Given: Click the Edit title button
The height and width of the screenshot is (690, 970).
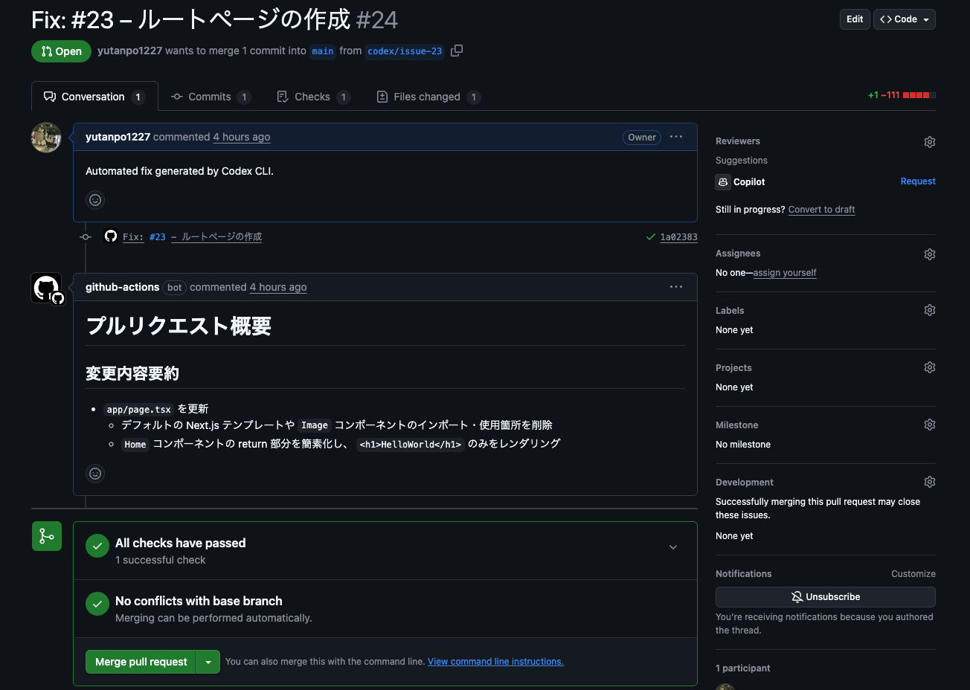Looking at the screenshot, I should (x=855, y=19).
